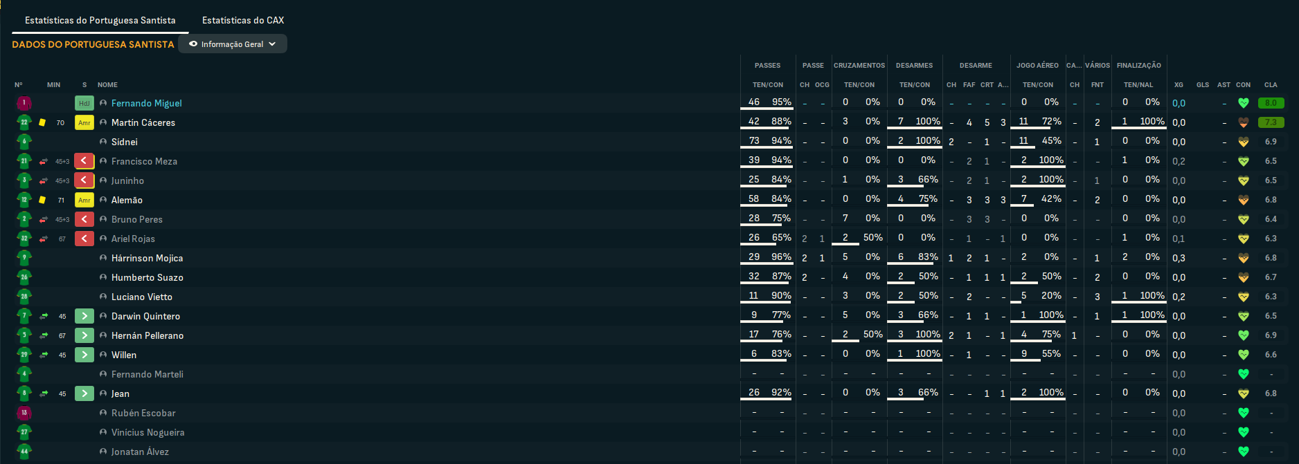Click Alemão's '58 84%' passes cell
The height and width of the screenshot is (464, 1299).
[x=768, y=199]
